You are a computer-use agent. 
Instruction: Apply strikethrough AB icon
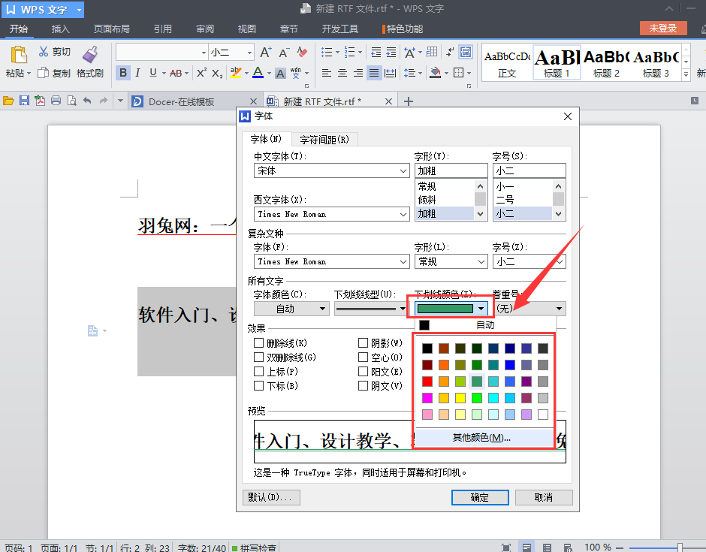click(x=176, y=73)
